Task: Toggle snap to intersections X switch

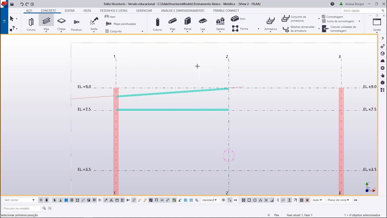Action: click(266, 200)
